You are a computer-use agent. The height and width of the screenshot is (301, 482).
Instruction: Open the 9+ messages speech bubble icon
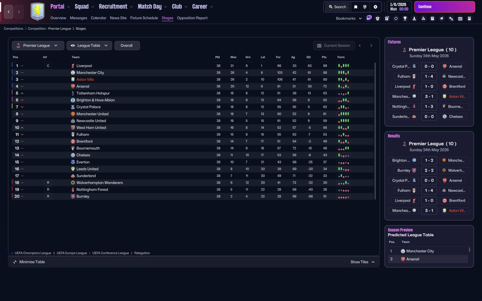click(369, 17)
